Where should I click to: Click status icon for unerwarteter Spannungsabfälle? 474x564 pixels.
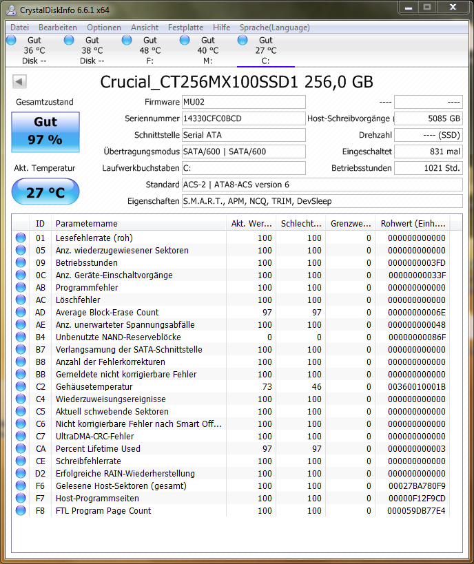coord(21,324)
